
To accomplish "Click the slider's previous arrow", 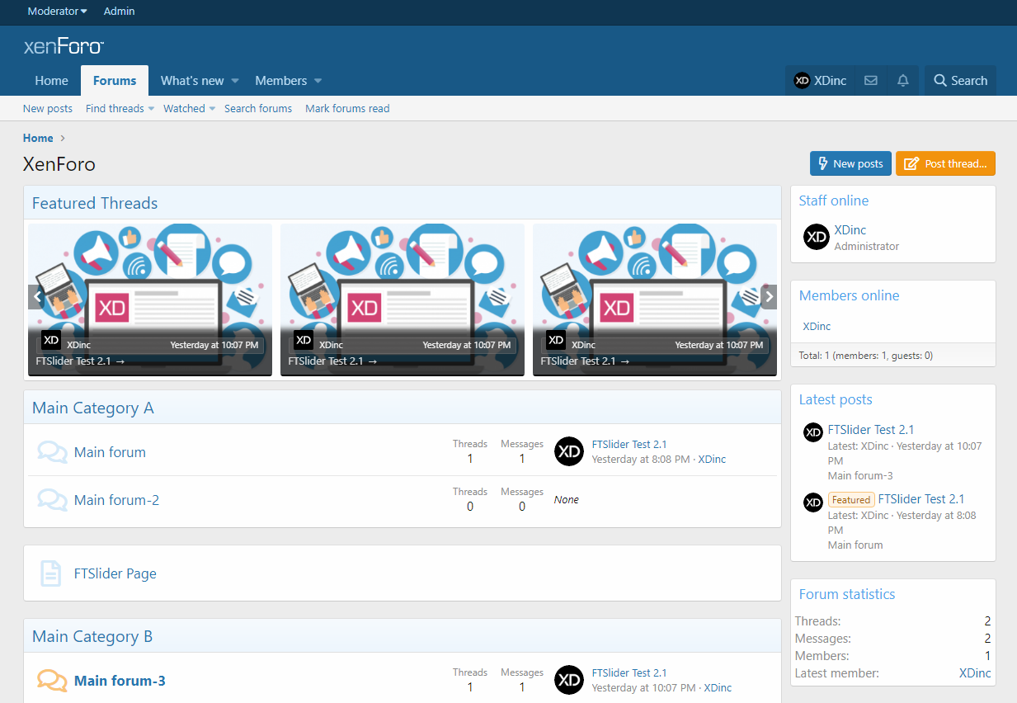I will pos(36,297).
